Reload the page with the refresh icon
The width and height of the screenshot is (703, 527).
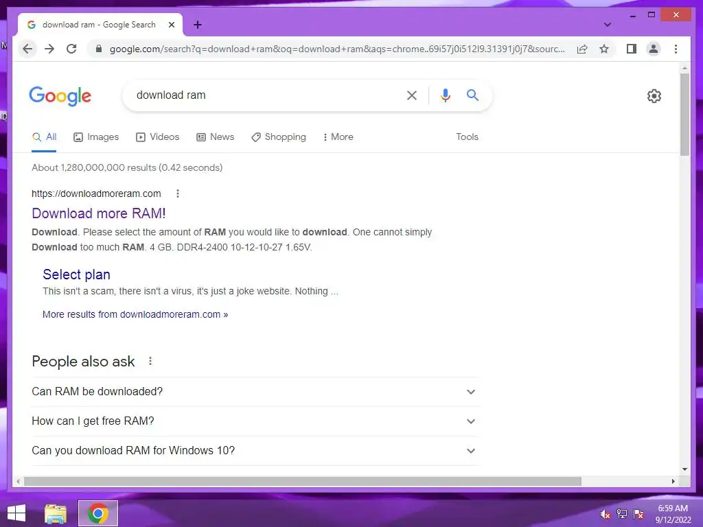71,49
